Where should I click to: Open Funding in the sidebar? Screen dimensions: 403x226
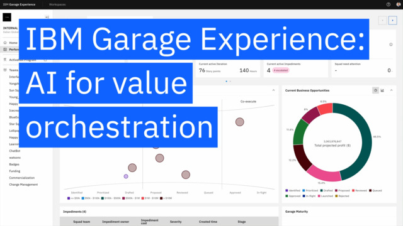point(14,171)
